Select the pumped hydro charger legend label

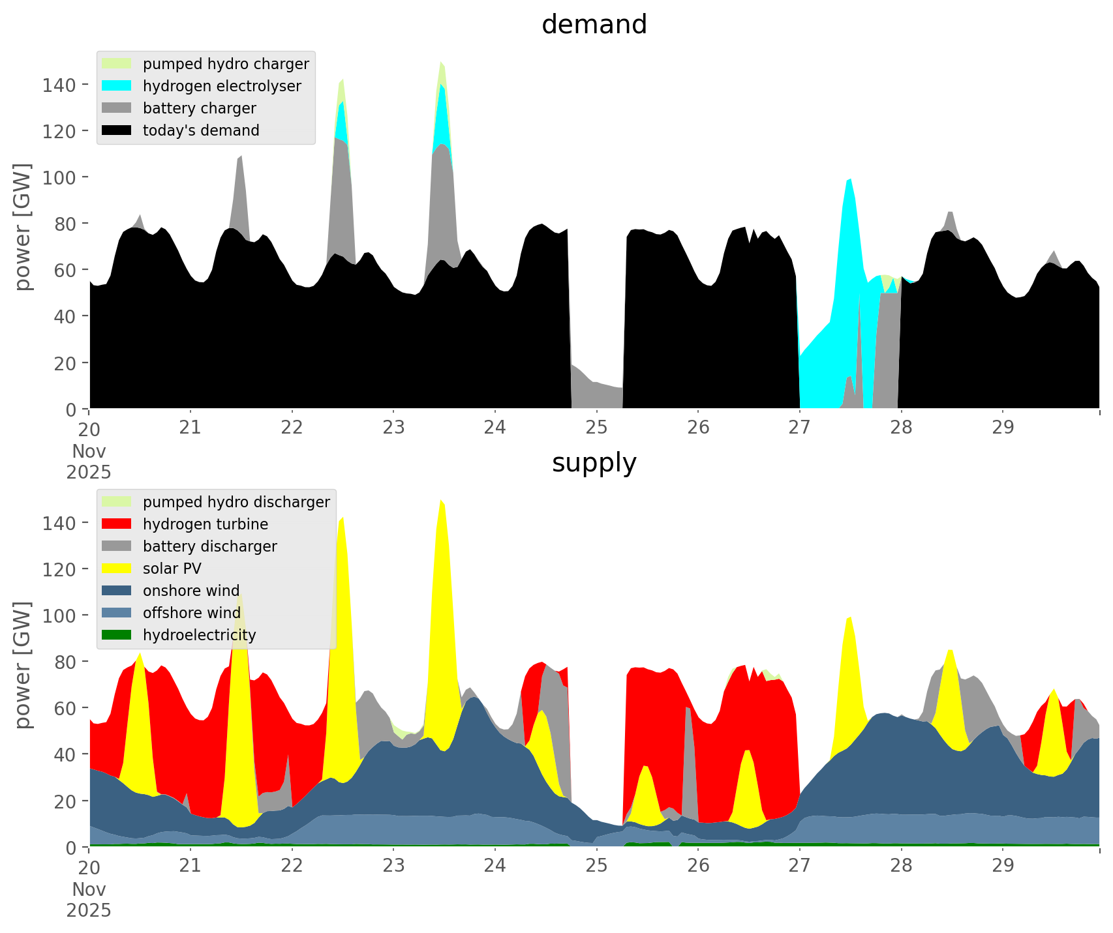(226, 64)
